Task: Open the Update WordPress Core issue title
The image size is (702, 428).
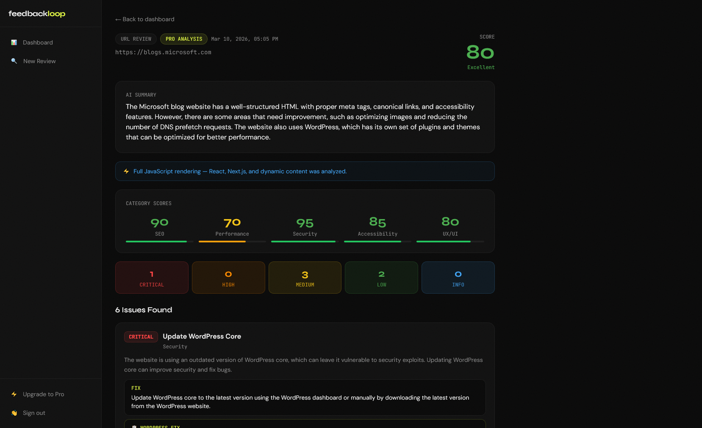Action: [x=202, y=336]
